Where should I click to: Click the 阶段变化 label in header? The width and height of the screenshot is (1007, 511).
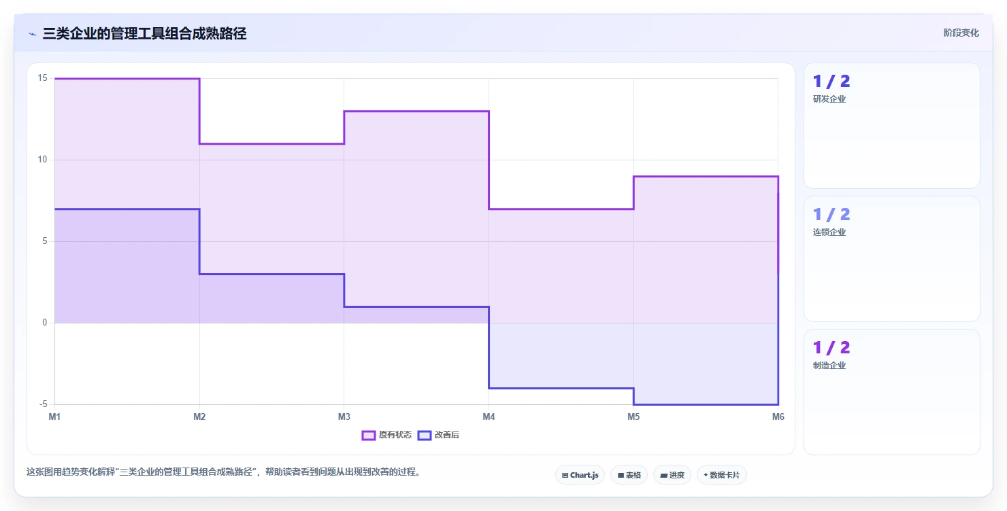pos(961,33)
